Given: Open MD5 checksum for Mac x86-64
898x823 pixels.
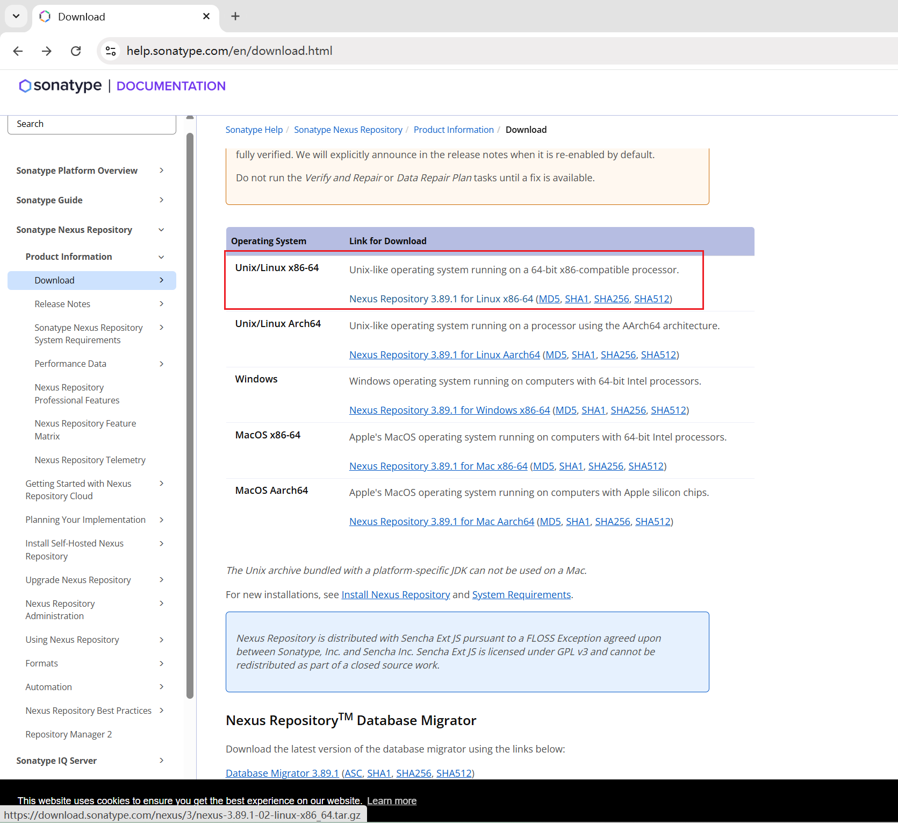Looking at the screenshot, I should click(543, 466).
